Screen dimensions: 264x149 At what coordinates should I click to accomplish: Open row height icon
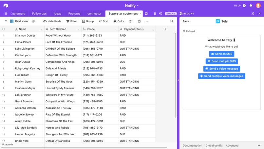pyautogui.click(x=131, y=21)
